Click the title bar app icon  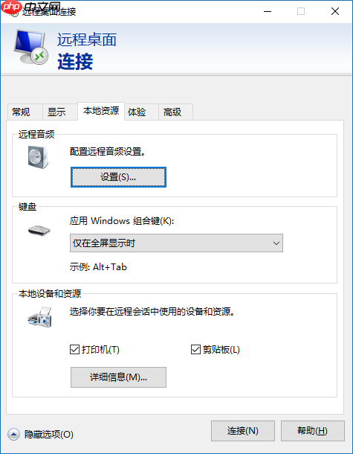pos(13,12)
